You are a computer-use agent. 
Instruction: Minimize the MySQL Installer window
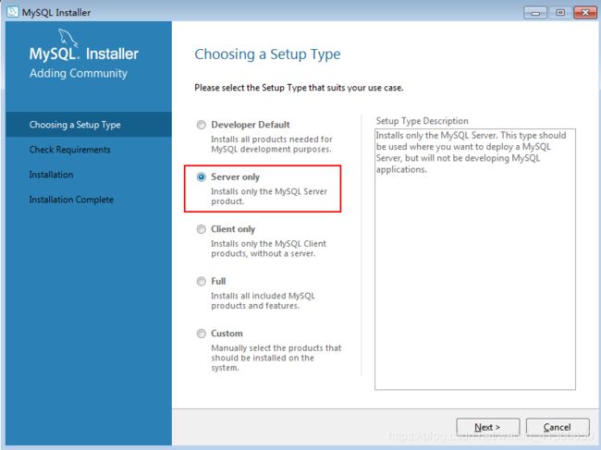click(535, 13)
